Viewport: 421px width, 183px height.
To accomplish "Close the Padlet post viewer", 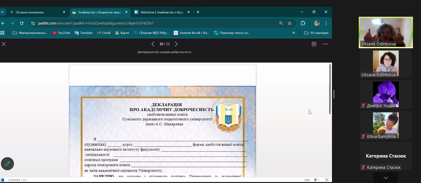I will 4,44.
